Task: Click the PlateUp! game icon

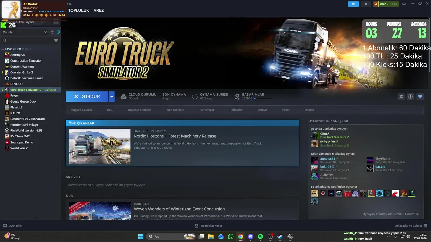Action: (7, 107)
